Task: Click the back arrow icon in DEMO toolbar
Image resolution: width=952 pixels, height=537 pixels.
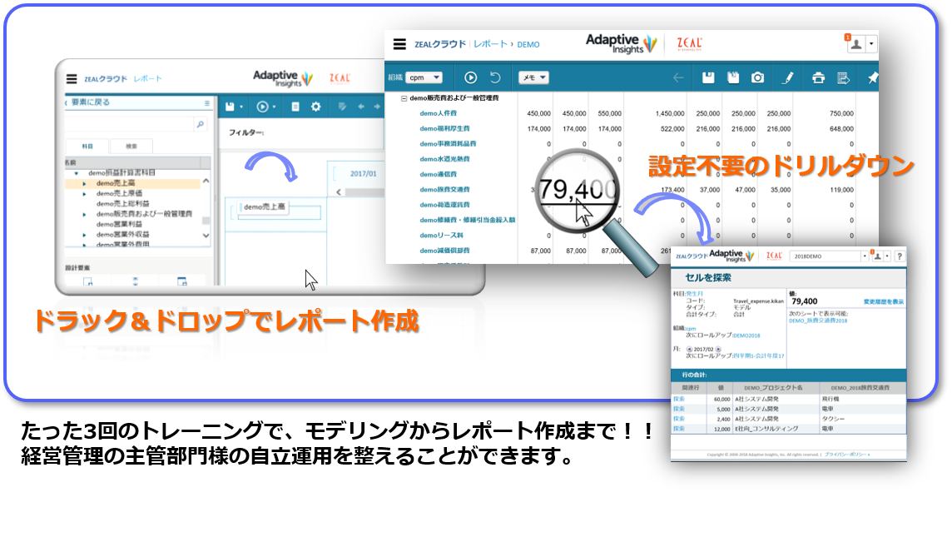Action: click(678, 77)
